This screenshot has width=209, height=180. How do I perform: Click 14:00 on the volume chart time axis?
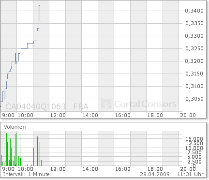[90, 169]
